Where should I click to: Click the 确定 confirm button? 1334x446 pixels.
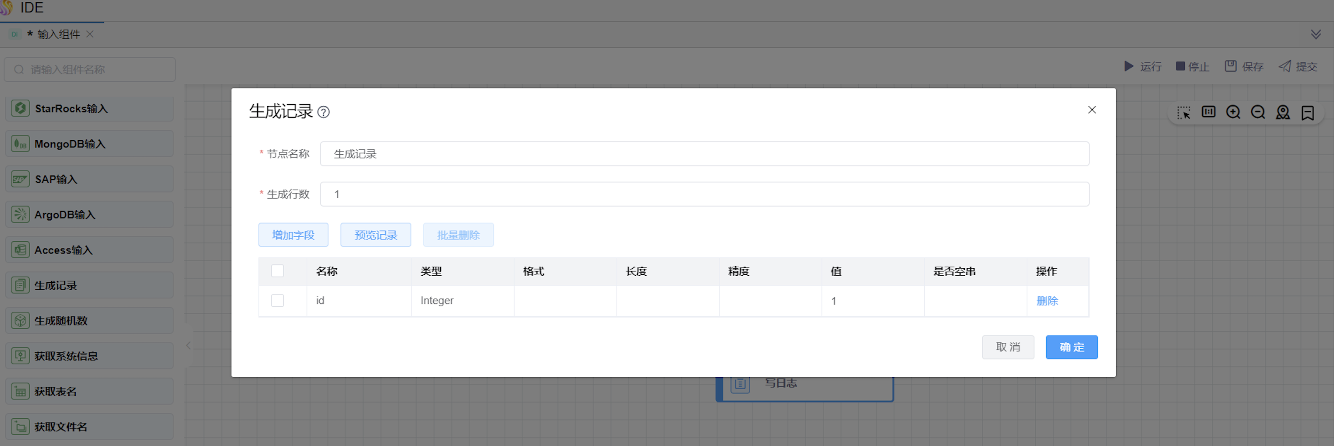click(1072, 347)
